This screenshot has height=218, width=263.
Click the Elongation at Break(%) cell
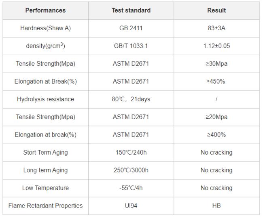point(45,82)
